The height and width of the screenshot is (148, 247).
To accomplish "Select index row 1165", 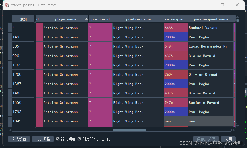I will click(23, 65).
